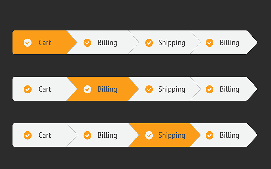Click the checkmark icon beside Cart in the middle bar
271x169 pixels.
28,89
